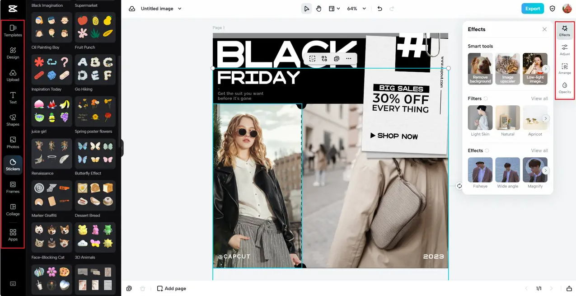Open the Arrange panel in right toolbar
Image resolution: width=576 pixels, height=296 pixels.
565,69
